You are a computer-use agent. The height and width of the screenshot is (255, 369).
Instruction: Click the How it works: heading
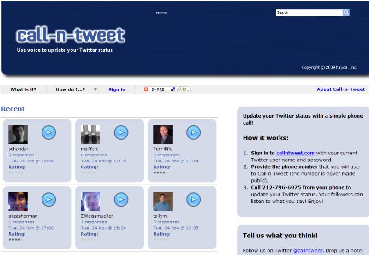coord(266,138)
